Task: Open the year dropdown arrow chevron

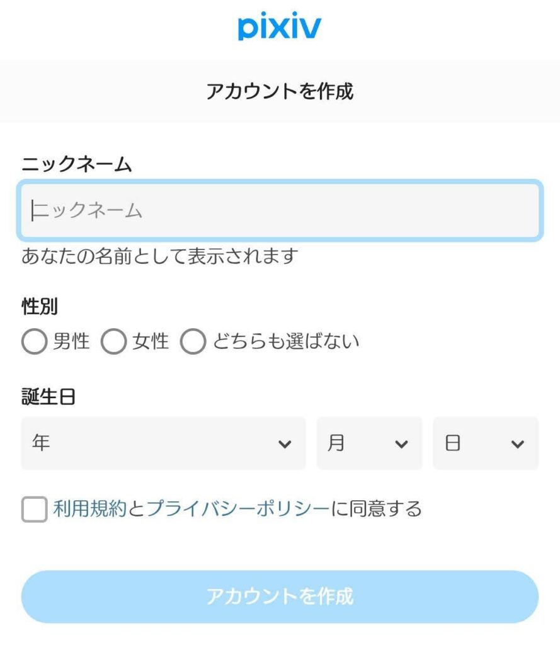Action: click(285, 443)
